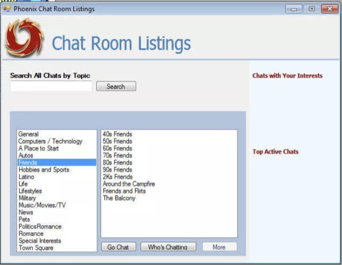
Task: Click the Go Chat button
Action: click(118, 247)
